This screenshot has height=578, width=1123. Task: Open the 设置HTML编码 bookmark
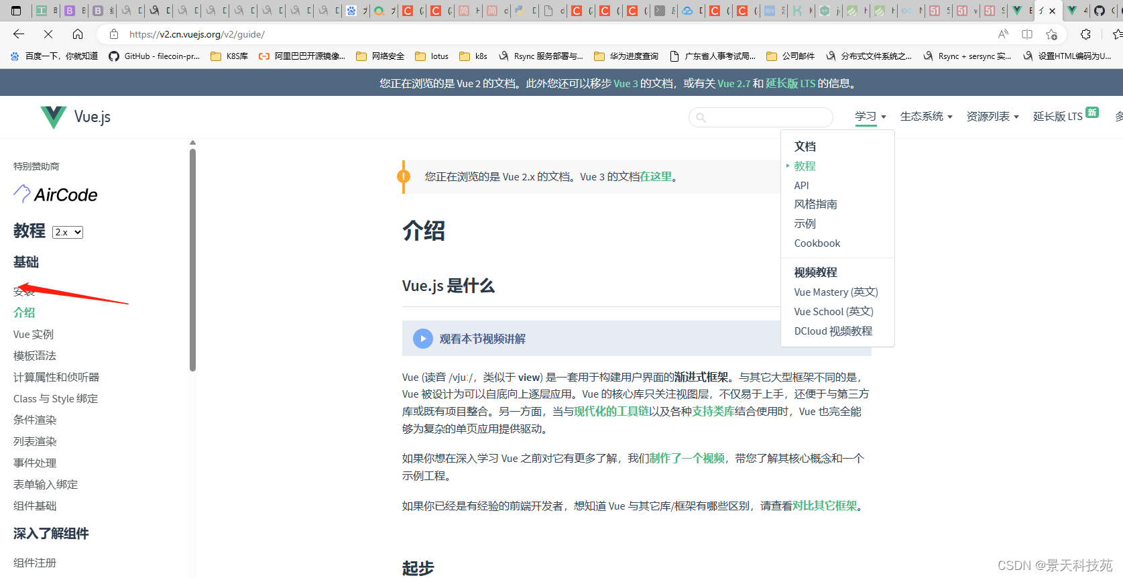(x=1067, y=56)
